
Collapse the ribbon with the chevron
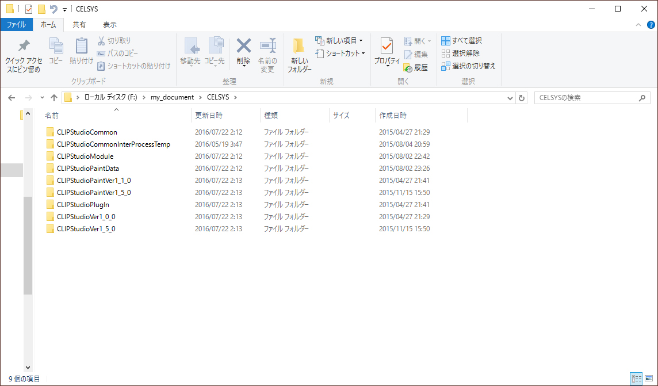pyautogui.click(x=638, y=25)
